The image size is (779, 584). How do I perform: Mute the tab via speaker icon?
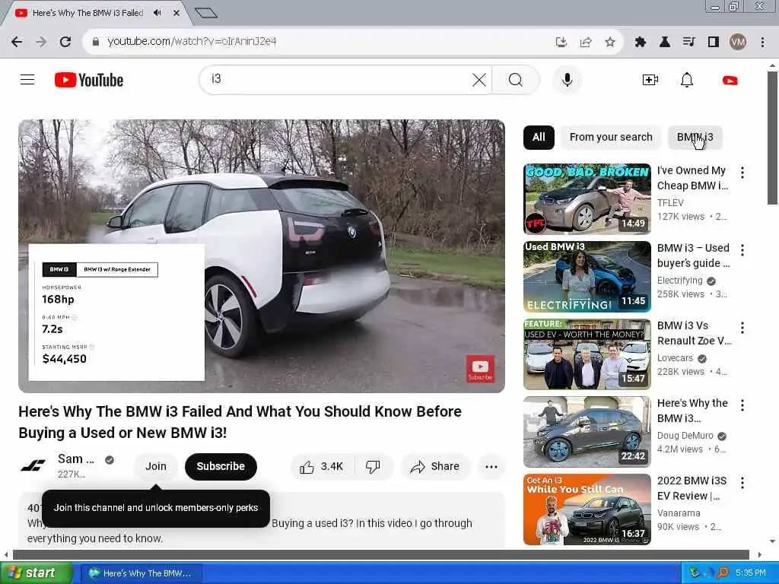(157, 13)
